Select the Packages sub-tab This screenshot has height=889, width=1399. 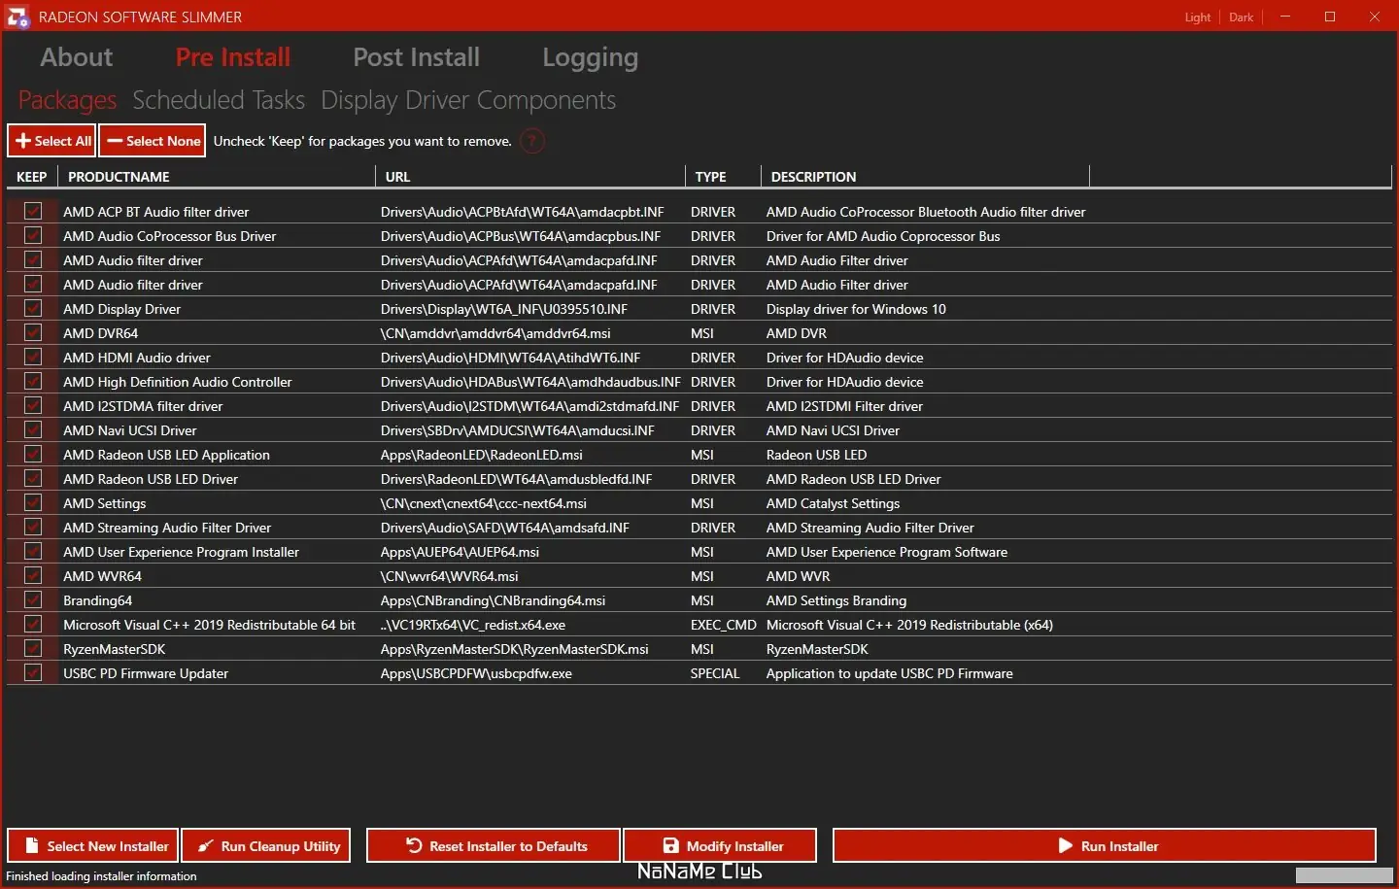point(67,100)
